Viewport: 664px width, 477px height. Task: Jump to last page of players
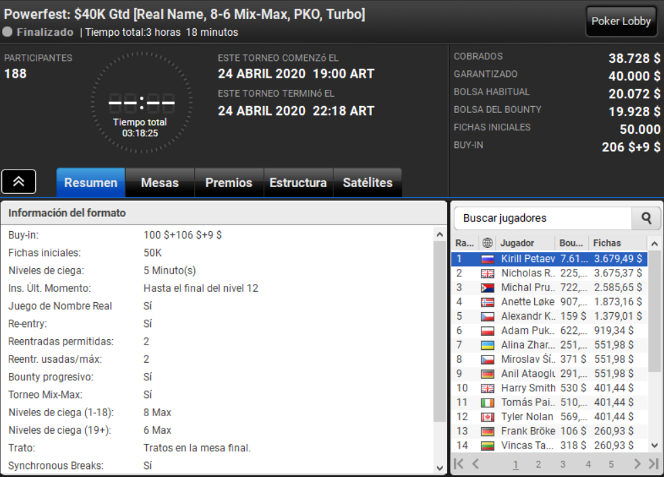click(x=653, y=464)
